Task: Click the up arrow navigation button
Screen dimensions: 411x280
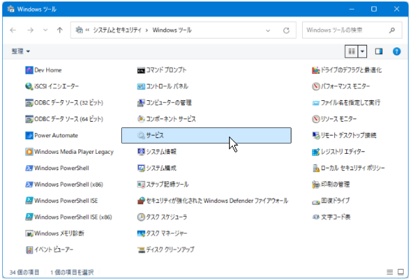Action: tap(60, 30)
